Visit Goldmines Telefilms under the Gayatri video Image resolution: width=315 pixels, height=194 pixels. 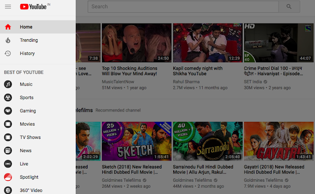point(264,180)
